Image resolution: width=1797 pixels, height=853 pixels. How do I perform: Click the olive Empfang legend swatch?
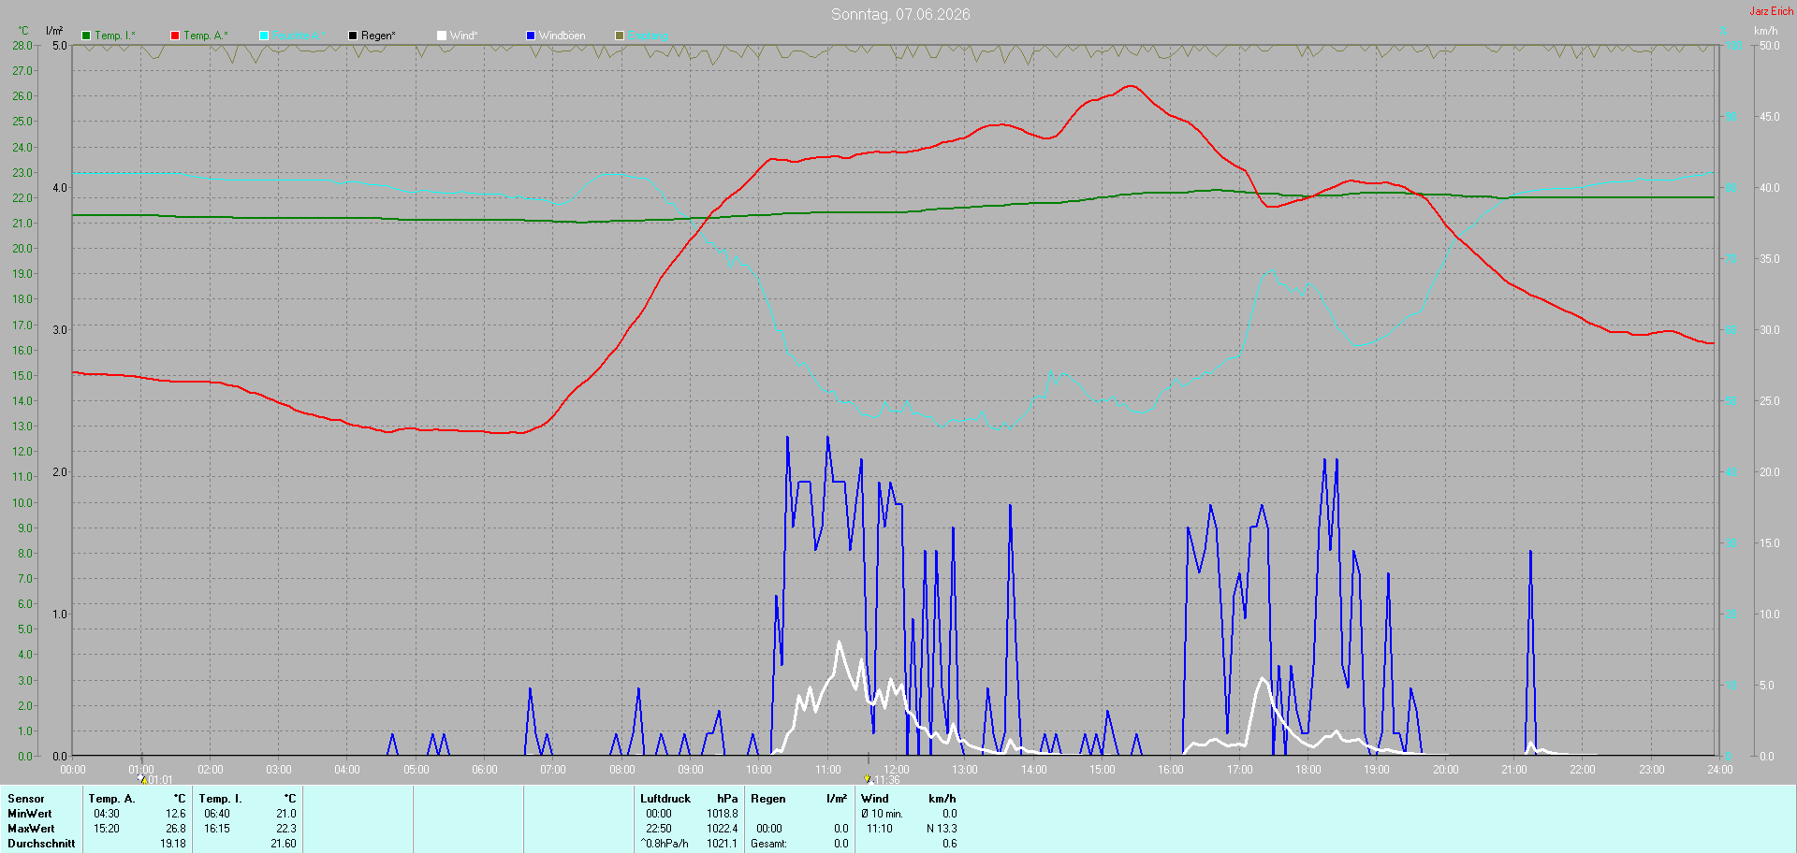620,36
